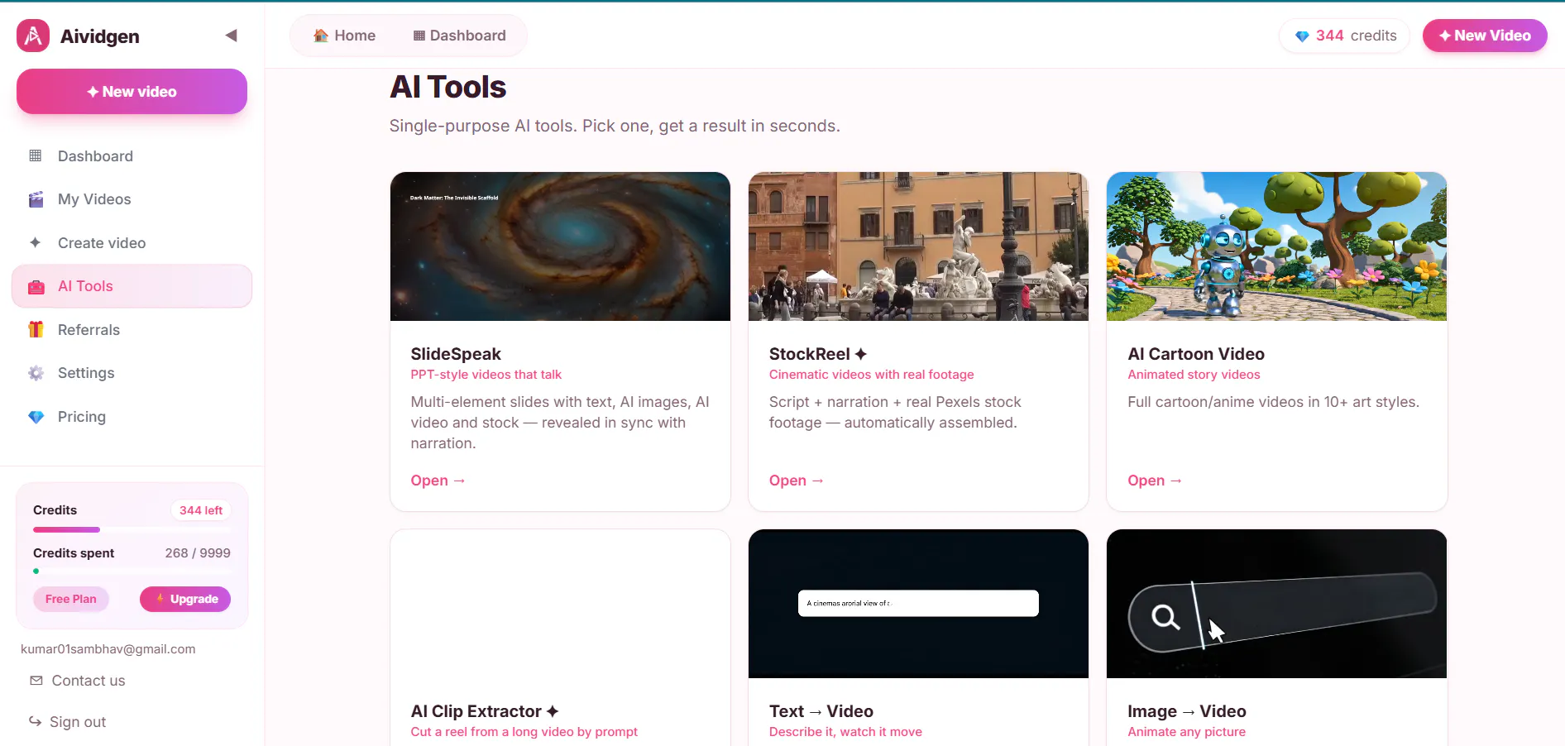Click the 268 / 9999 credits spent value
Image resolution: width=1565 pixels, height=746 pixels.
[x=198, y=553]
